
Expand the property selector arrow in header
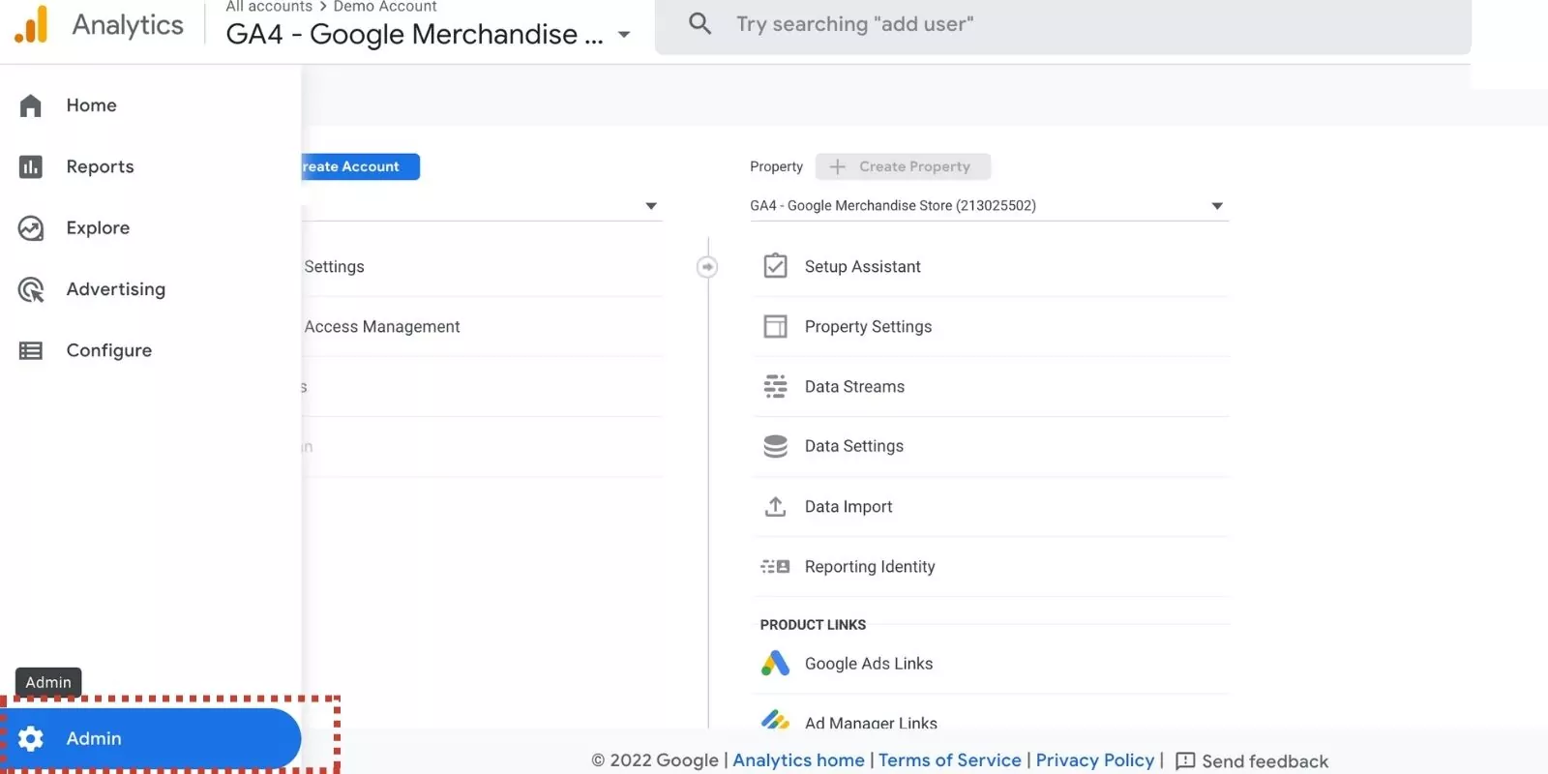pos(624,35)
